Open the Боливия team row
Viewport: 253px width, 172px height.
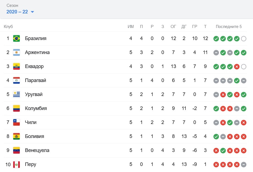(125, 136)
